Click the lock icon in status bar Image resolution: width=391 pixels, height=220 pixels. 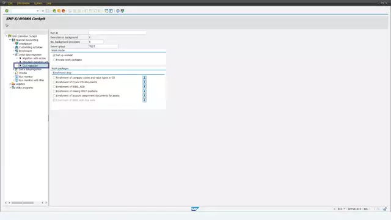pyautogui.click(x=385, y=209)
